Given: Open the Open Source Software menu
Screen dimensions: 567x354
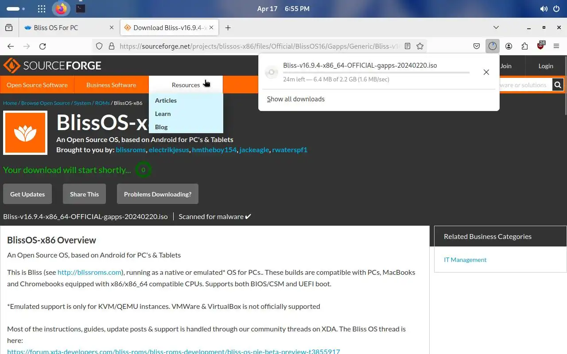Looking at the screenshot, I should coord(37,85).
